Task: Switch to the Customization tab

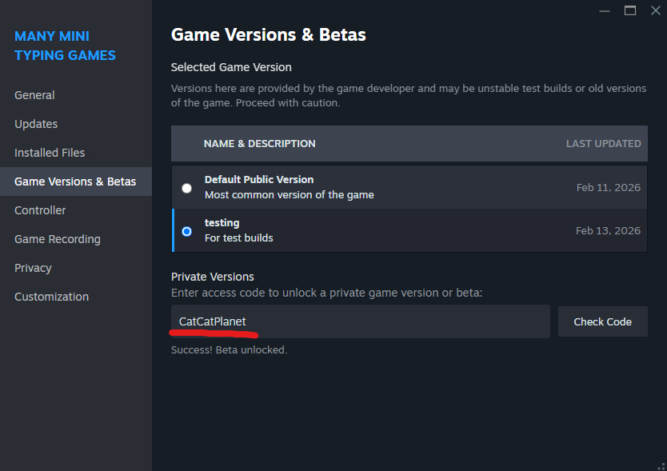Action: 51,297
